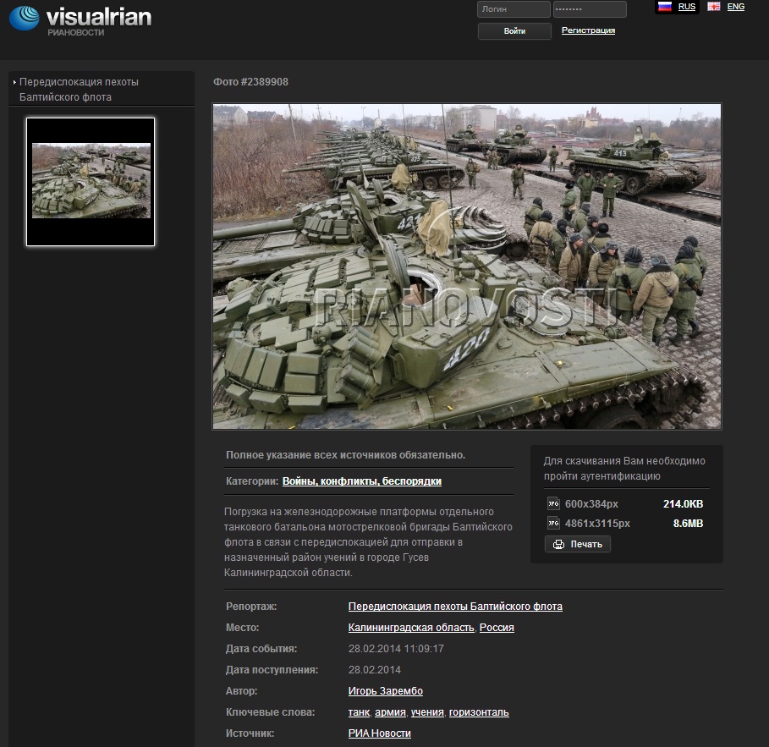
Task: Click the main tank photo
Action: coord(467,266)
